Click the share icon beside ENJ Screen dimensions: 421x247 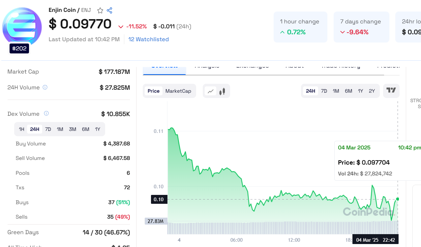(x=110, y=11)
